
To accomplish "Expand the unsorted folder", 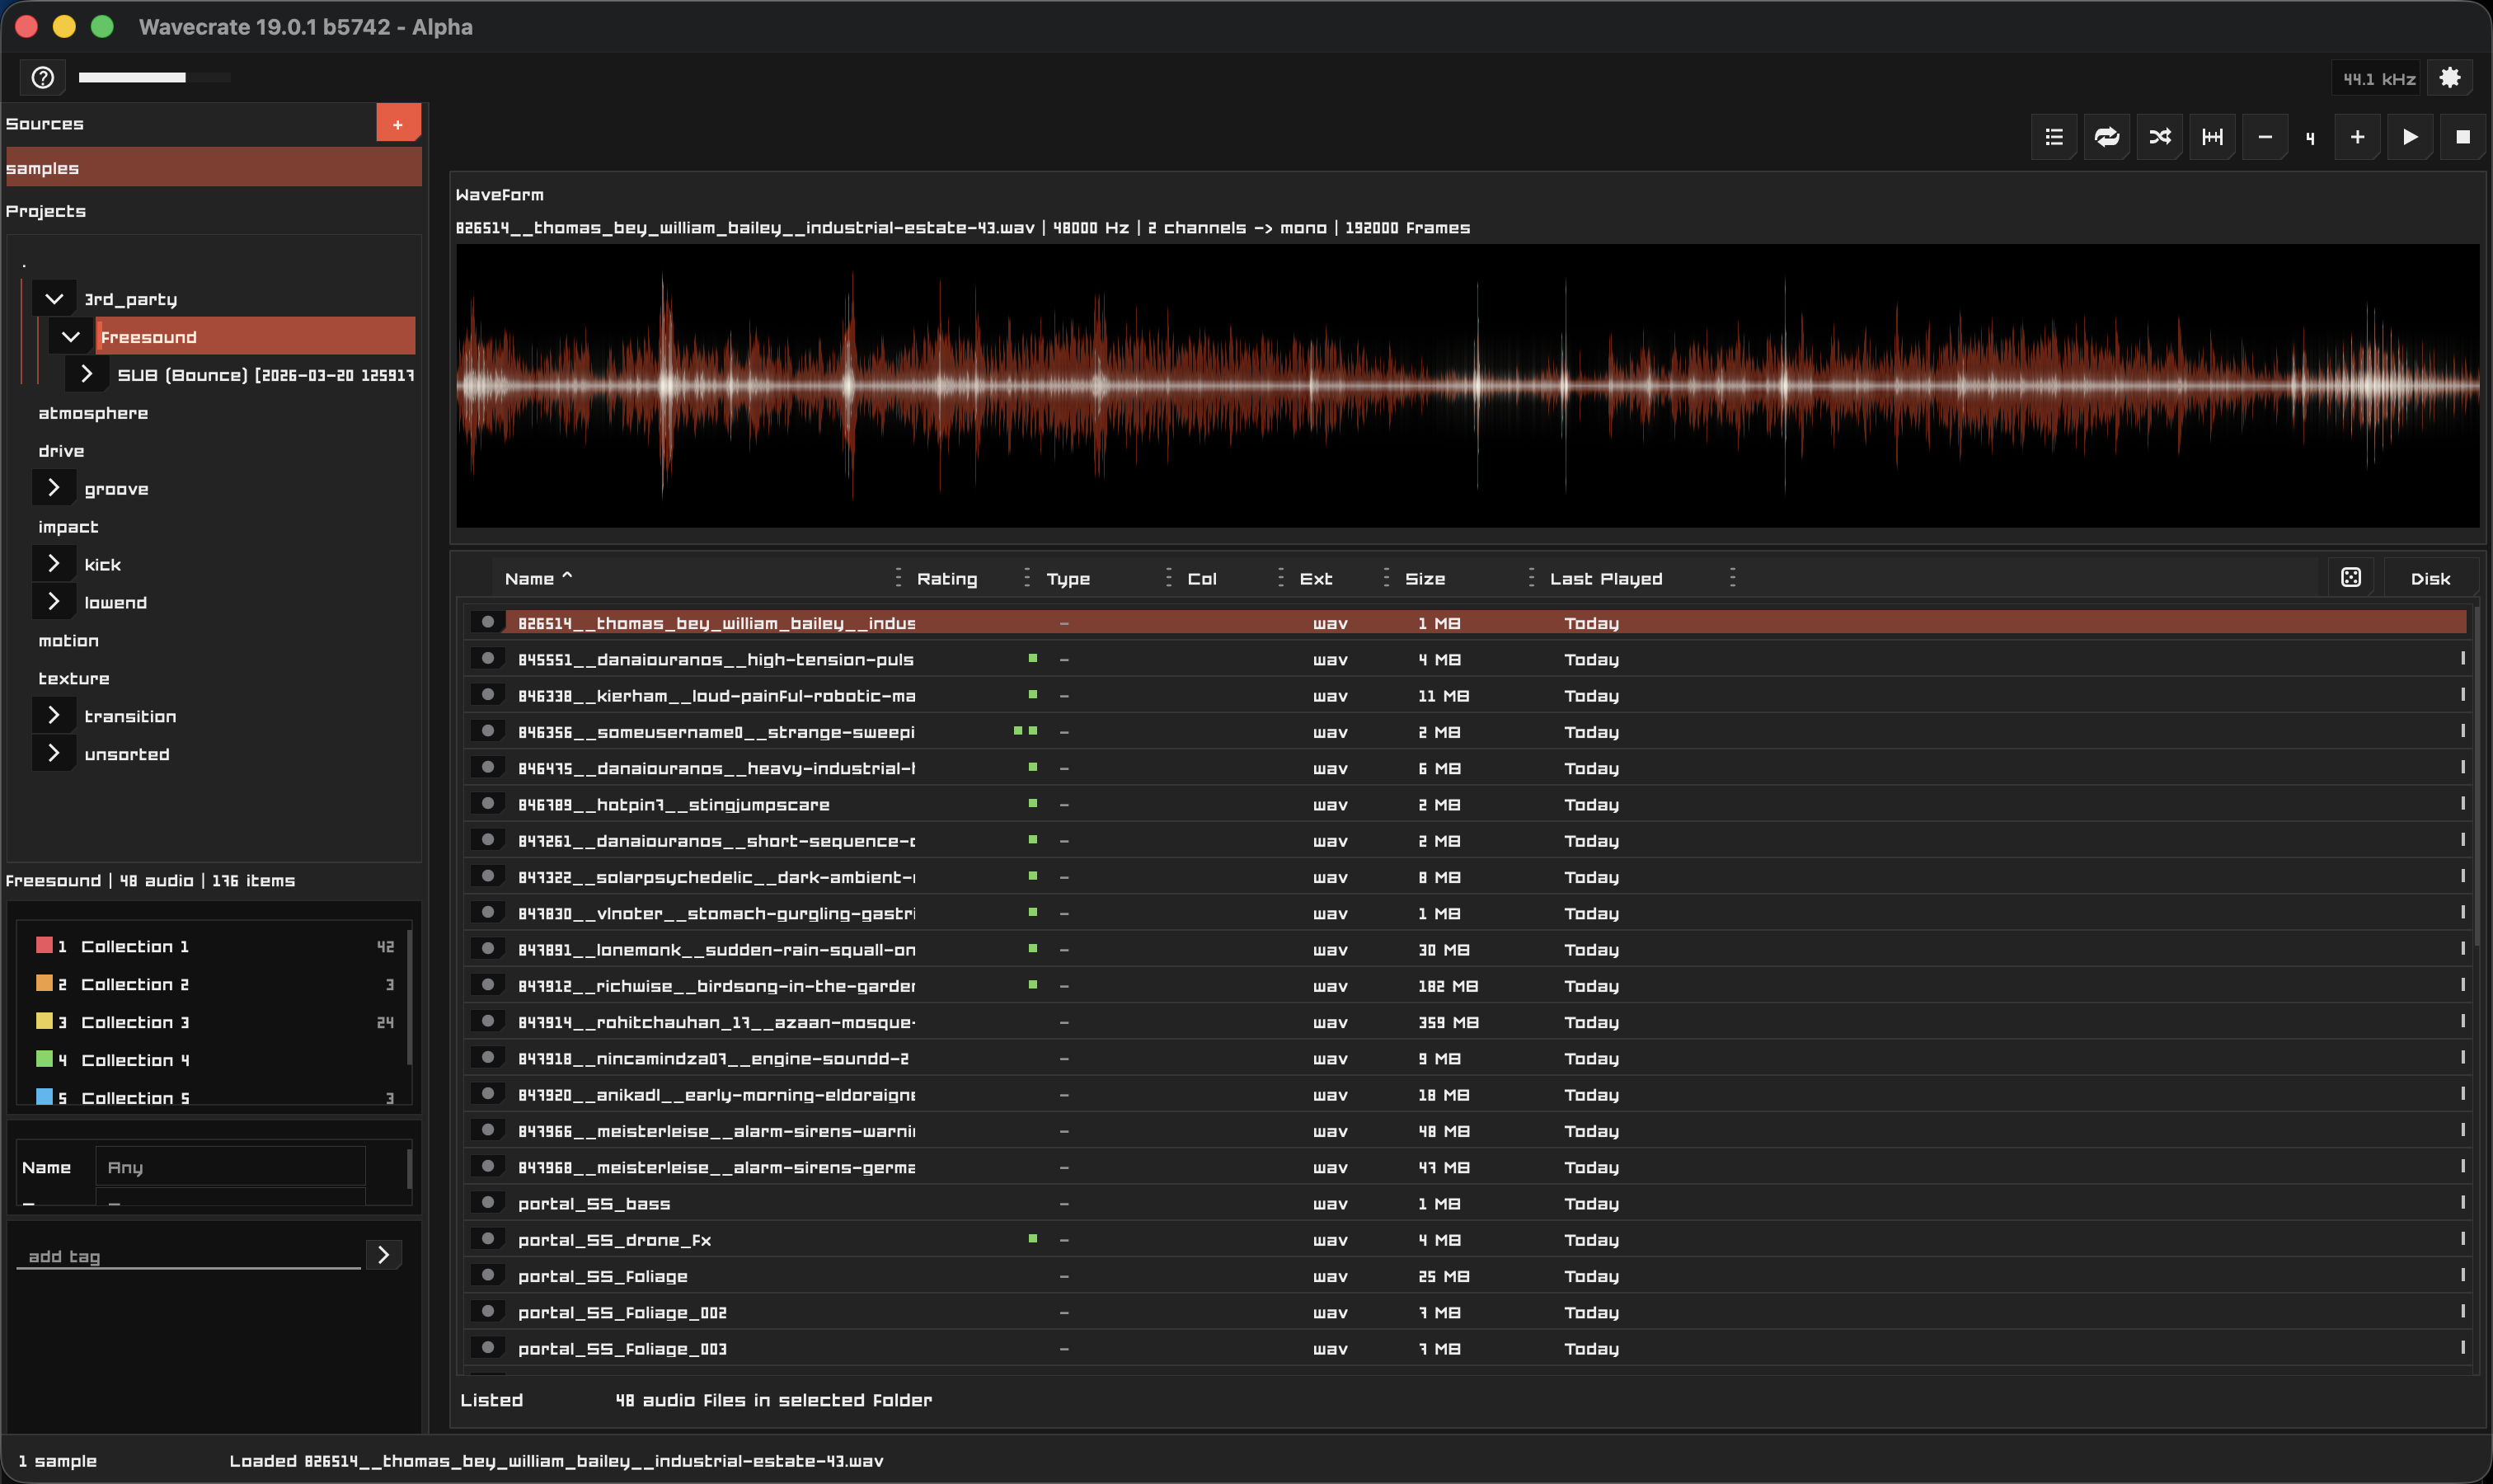I will (54, 753).
